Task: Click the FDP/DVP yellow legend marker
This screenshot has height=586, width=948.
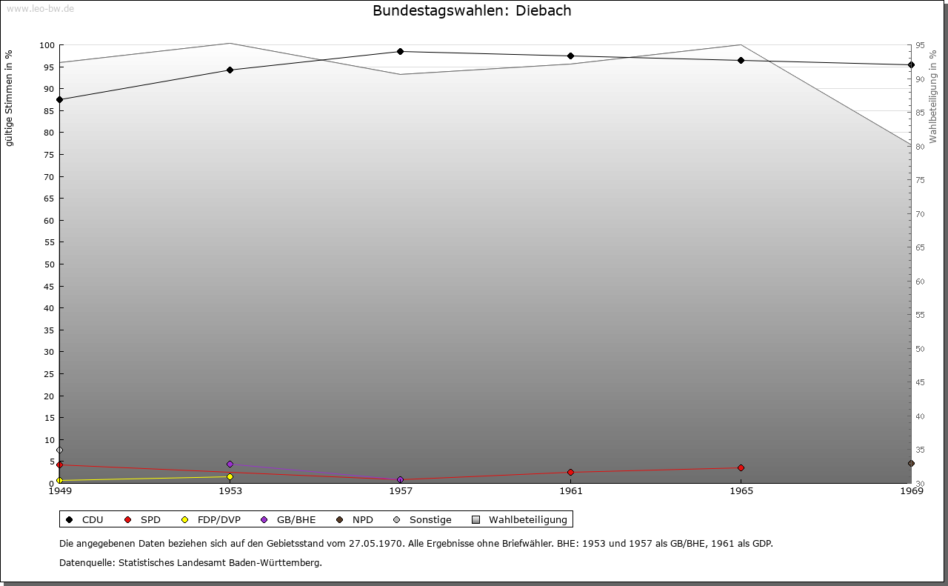Action: pyautogui.click(x=185, y=519)
